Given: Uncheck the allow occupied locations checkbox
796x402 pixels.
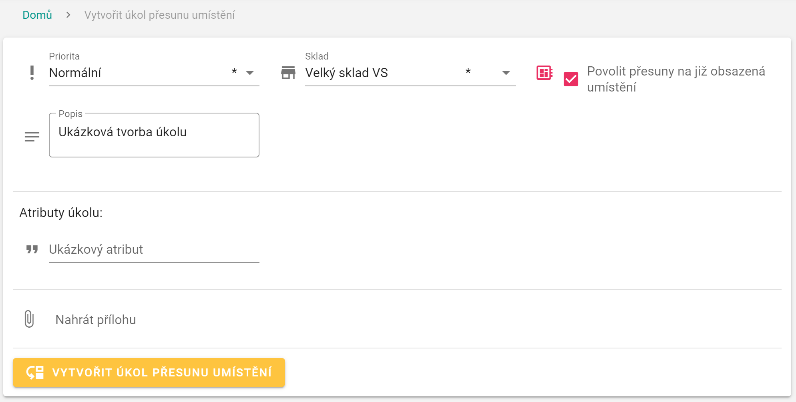Looking at the screenshot, I should (571, 79).
